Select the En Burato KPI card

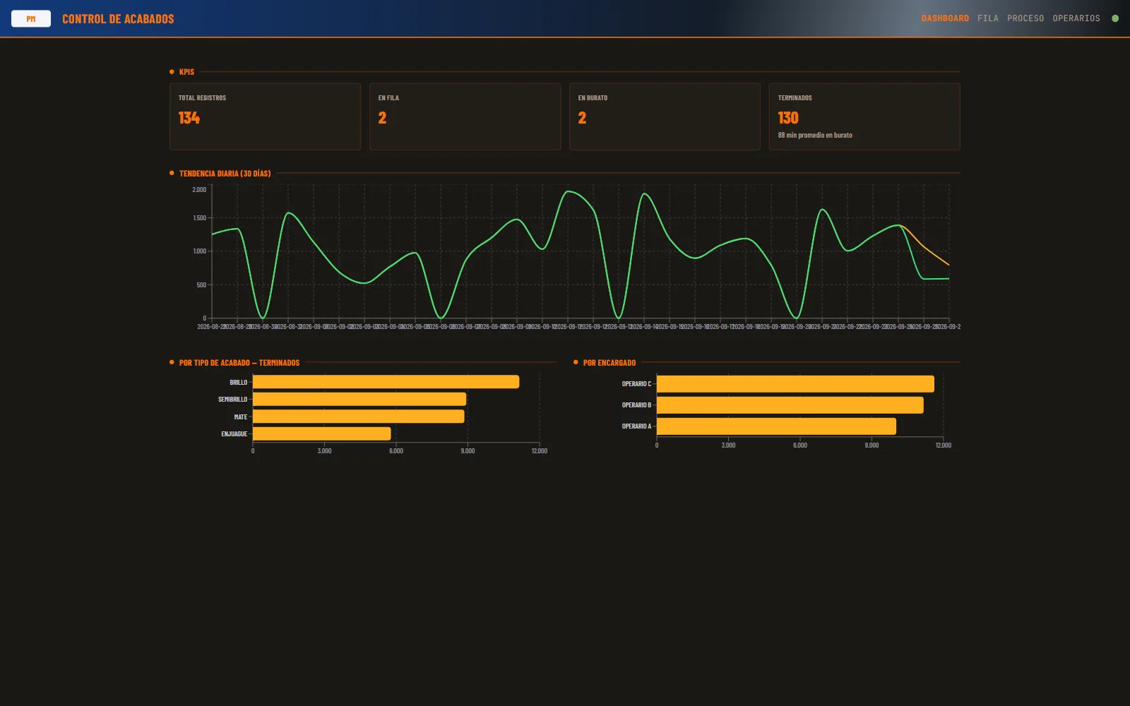click(665, 116)
